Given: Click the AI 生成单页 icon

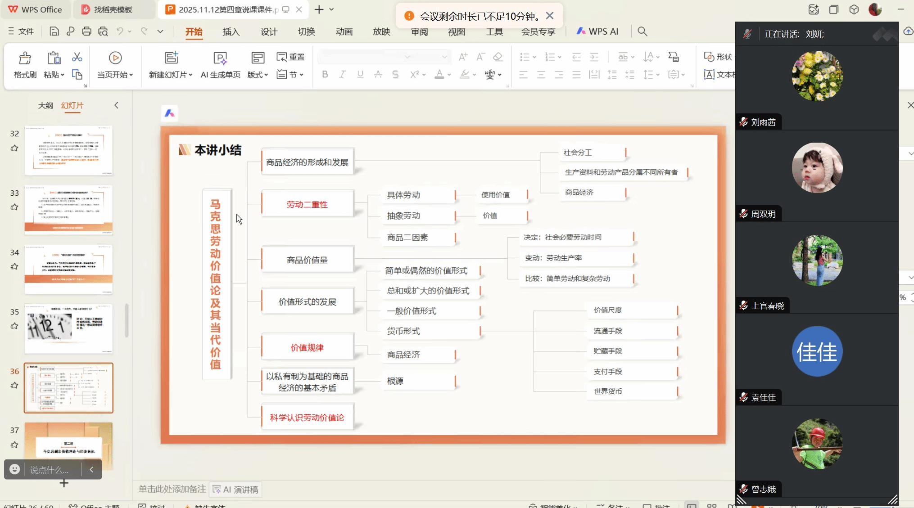Looking at the screenshot, I should pyautogui.click(x=220, y=58).
